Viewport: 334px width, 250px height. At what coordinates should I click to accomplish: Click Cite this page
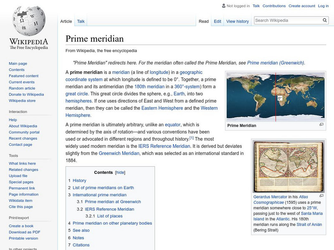click(21, 206)
